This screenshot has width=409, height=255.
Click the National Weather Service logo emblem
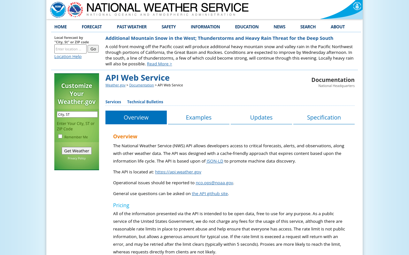pyautogui.click(x=75, y=10)
